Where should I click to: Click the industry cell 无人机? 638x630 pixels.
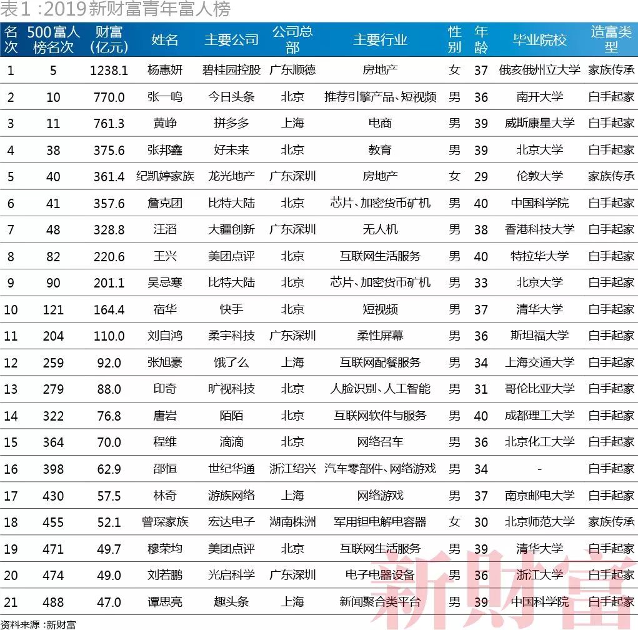pyautogui.click(x=380, y=229)
